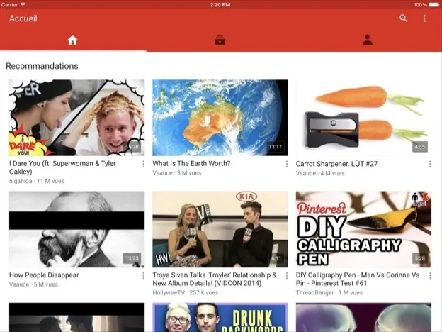Open the search magnifier icon

tap(403, 18)
